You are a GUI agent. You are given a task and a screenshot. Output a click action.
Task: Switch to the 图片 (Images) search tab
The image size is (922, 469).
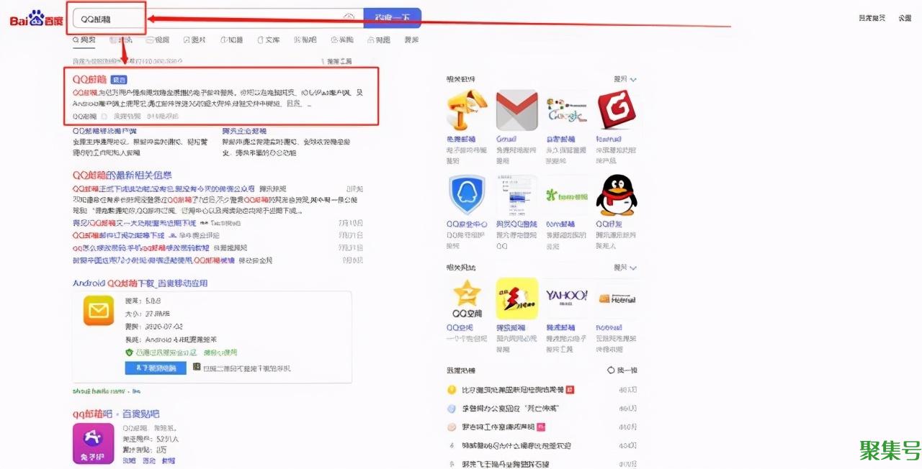point(194,40)
